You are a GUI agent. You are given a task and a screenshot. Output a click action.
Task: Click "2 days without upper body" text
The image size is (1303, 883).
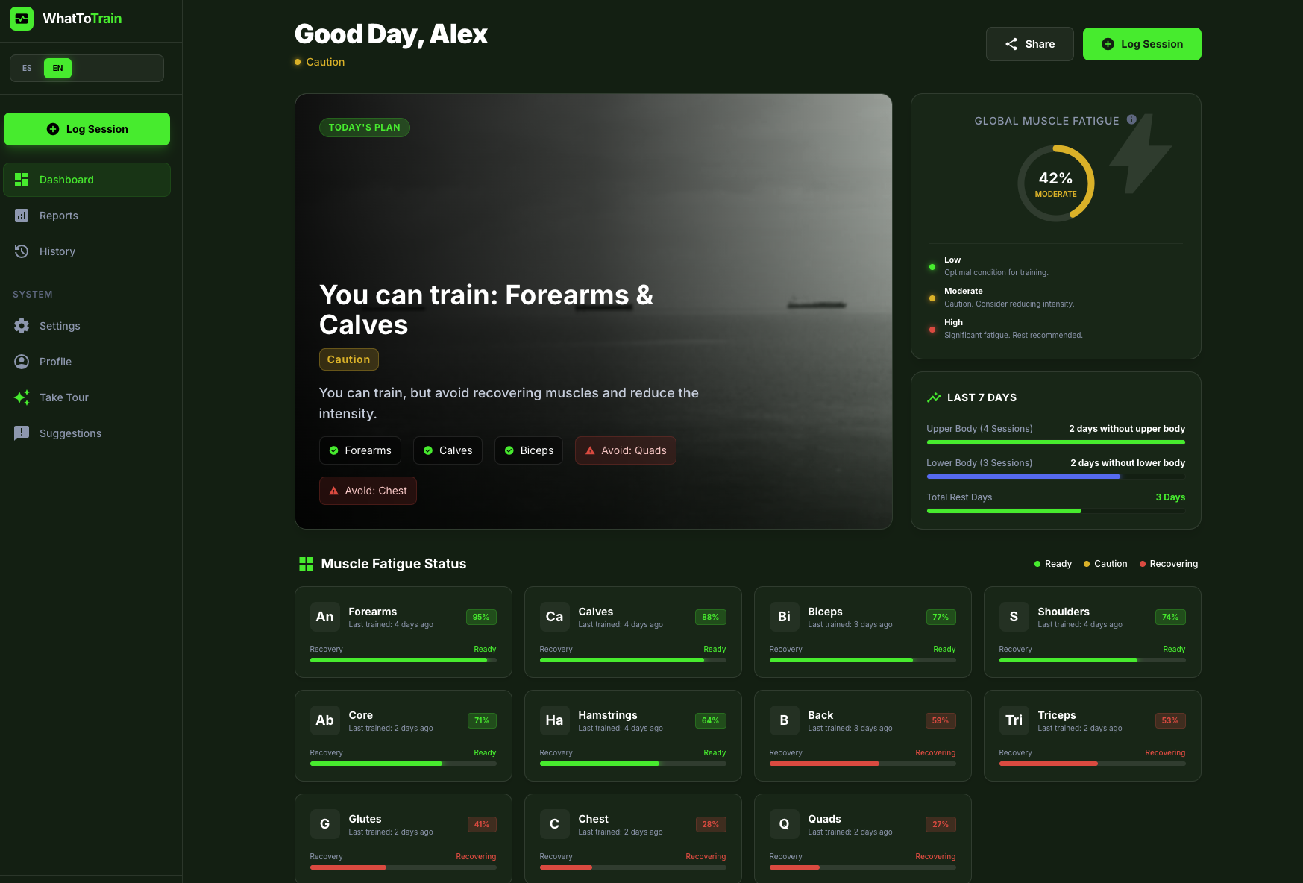[1127, 429]
